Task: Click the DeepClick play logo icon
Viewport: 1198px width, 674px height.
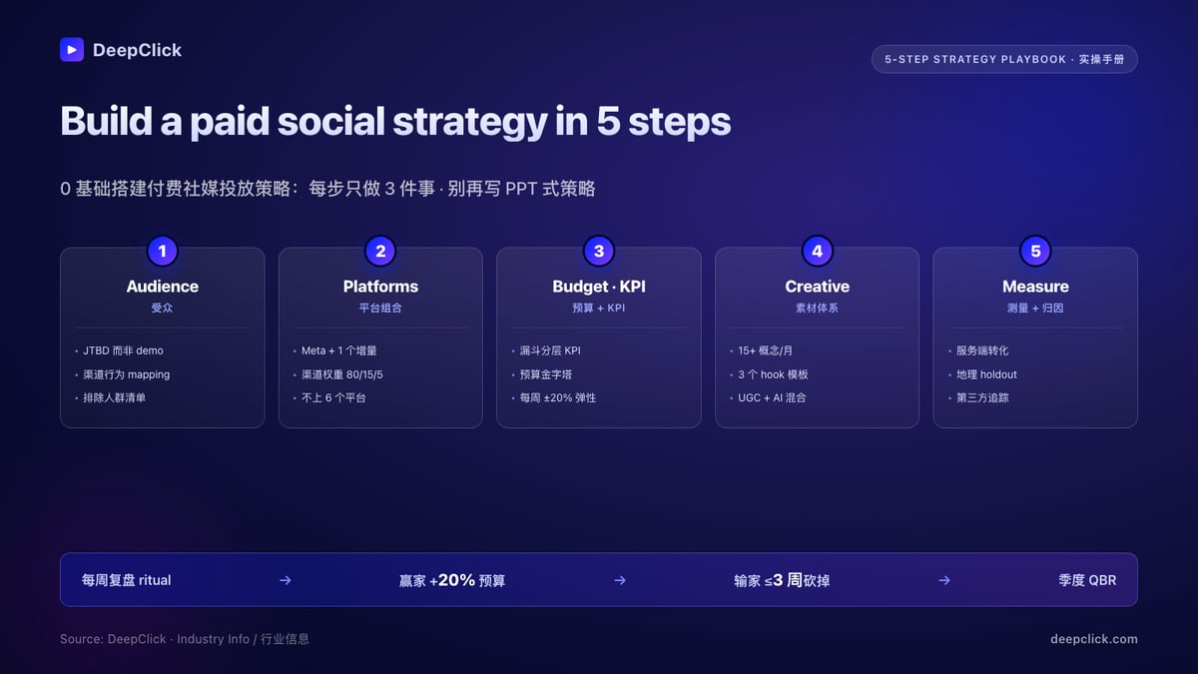Action: (x=72, y=50)
